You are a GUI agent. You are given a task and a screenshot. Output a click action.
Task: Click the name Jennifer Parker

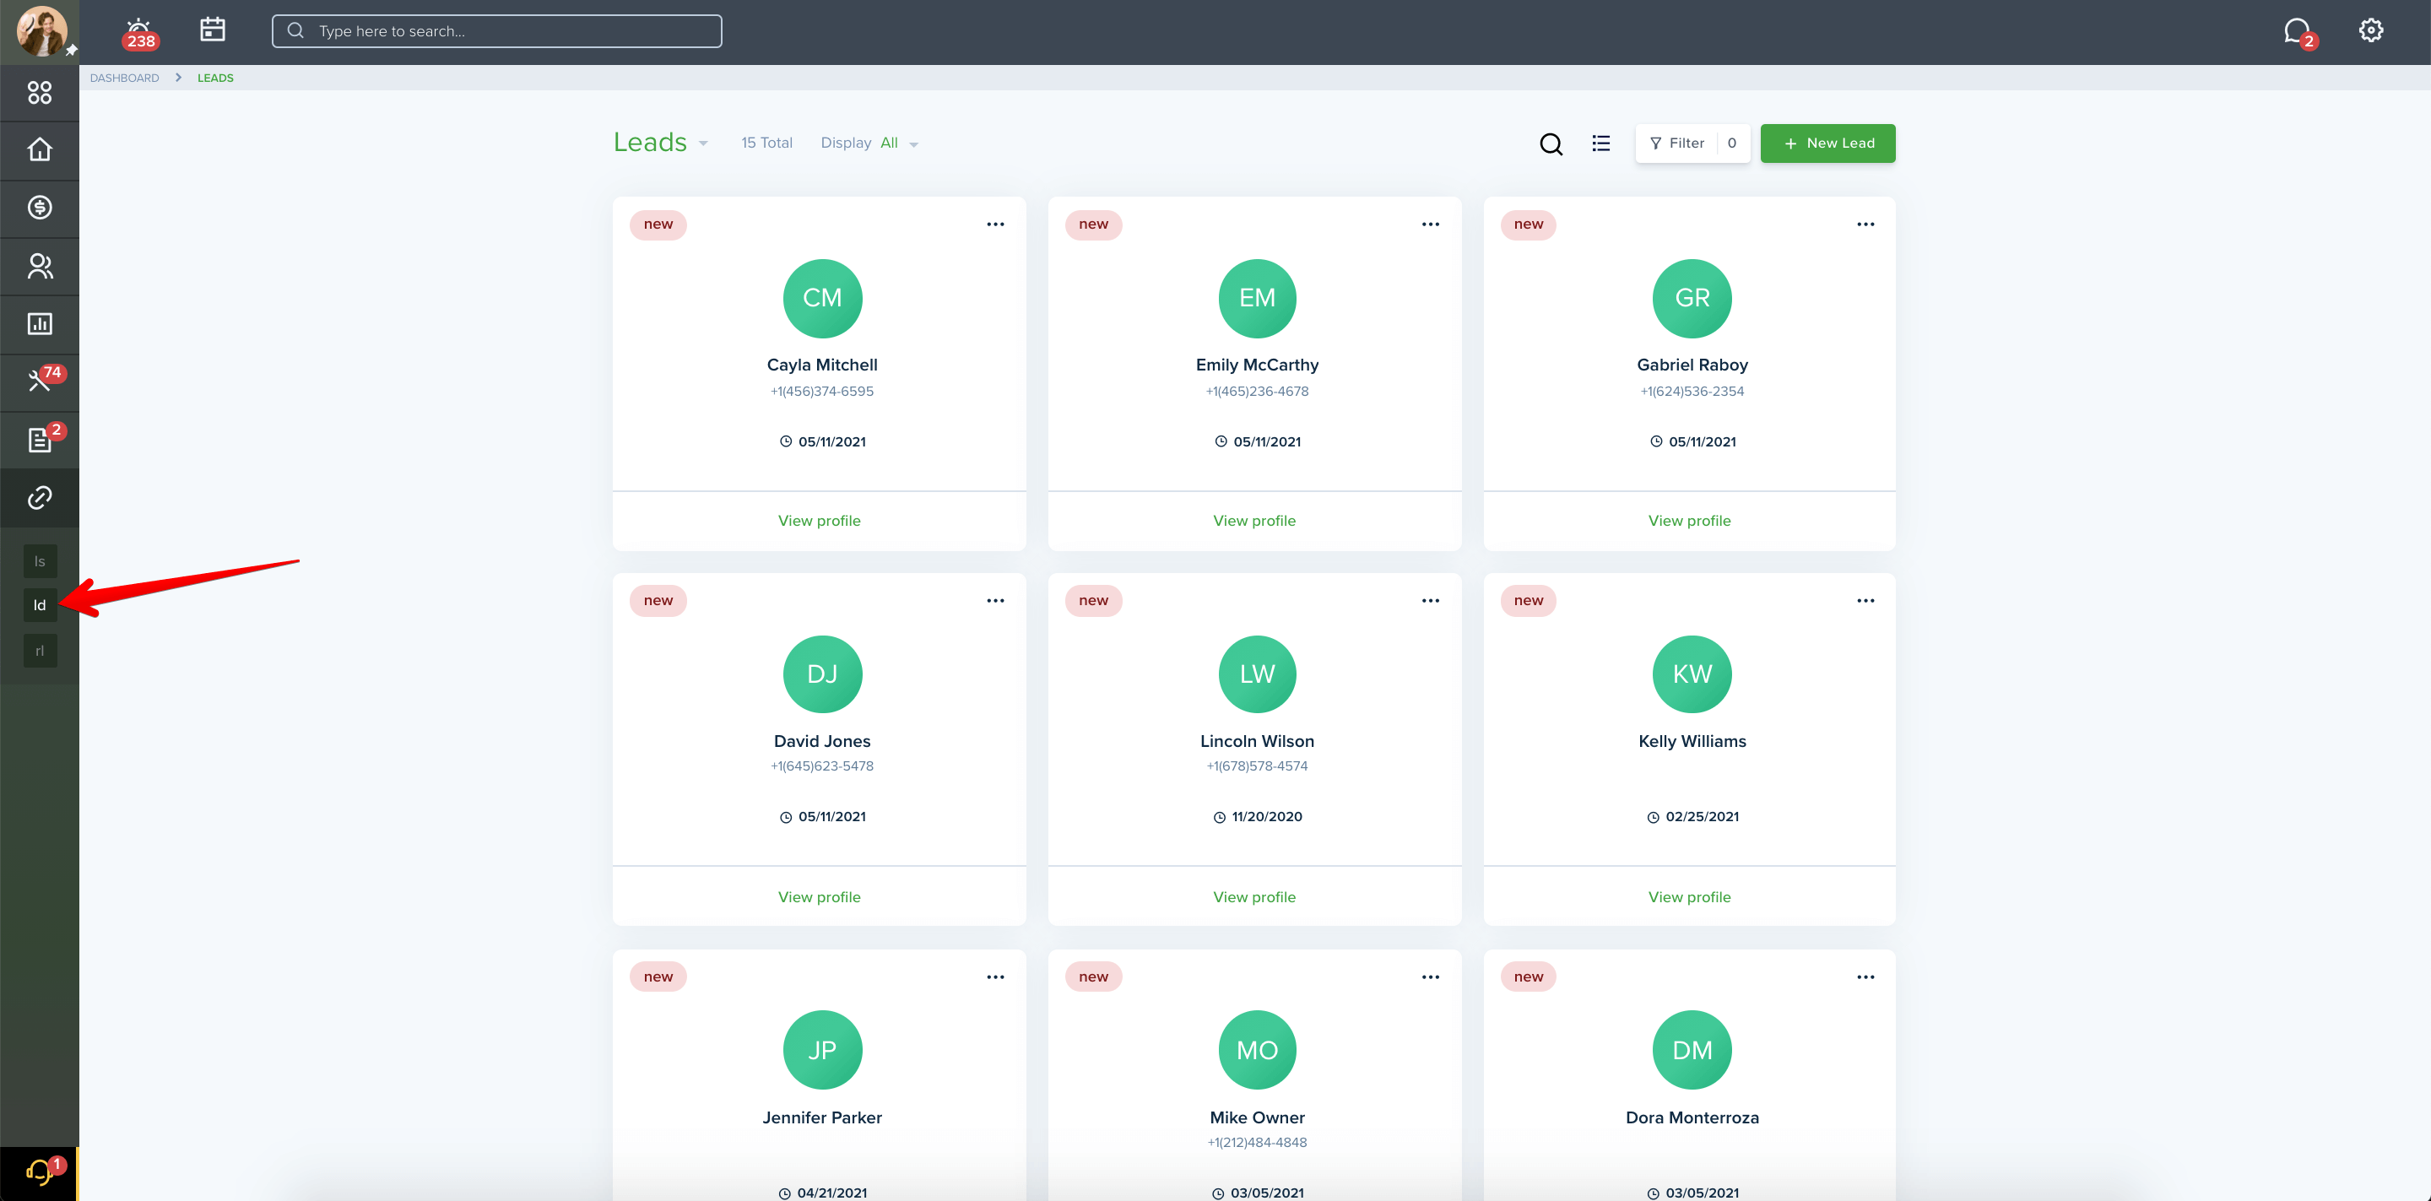click(x=822, y=1118)
